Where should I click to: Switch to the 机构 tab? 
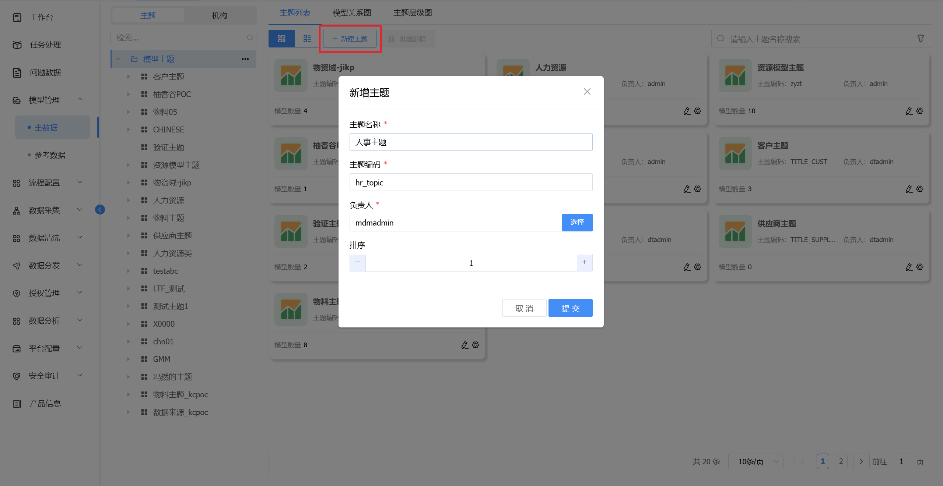coord(219,15)
